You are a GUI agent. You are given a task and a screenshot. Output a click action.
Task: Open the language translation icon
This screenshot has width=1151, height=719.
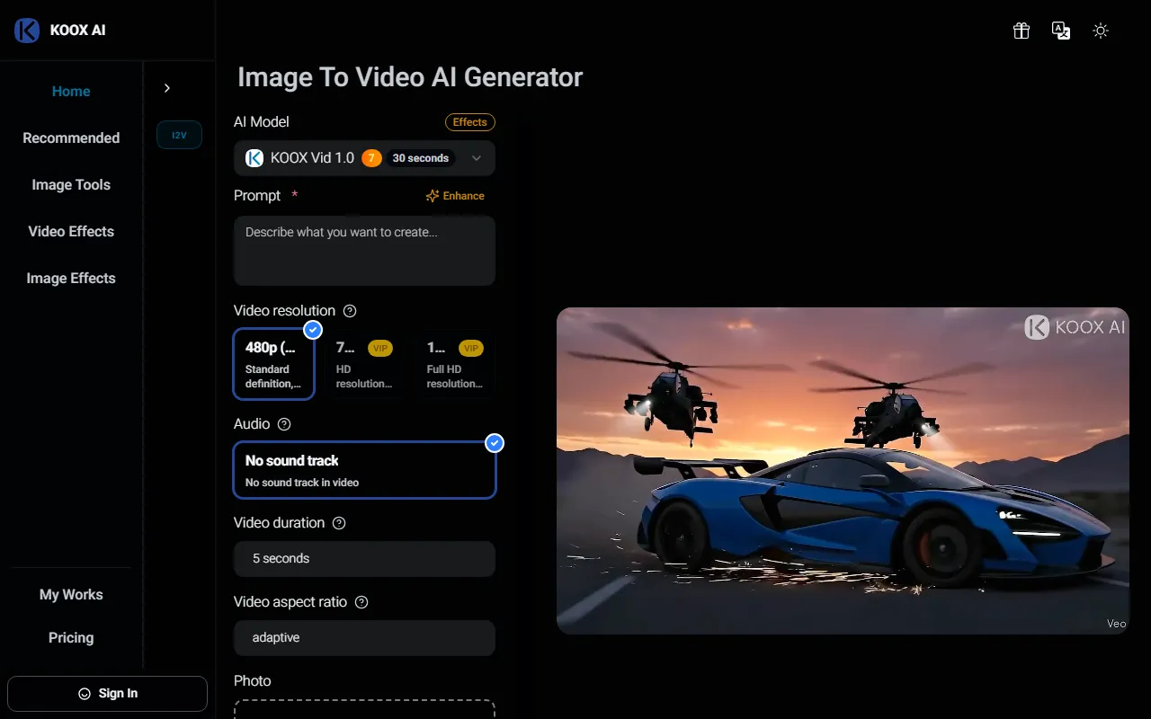[1061, 31]
